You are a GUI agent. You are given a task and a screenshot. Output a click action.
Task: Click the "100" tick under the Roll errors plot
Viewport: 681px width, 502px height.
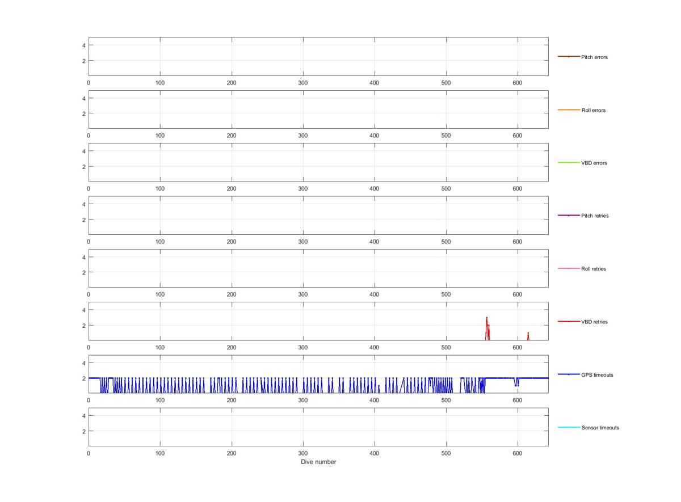(160, 136)
